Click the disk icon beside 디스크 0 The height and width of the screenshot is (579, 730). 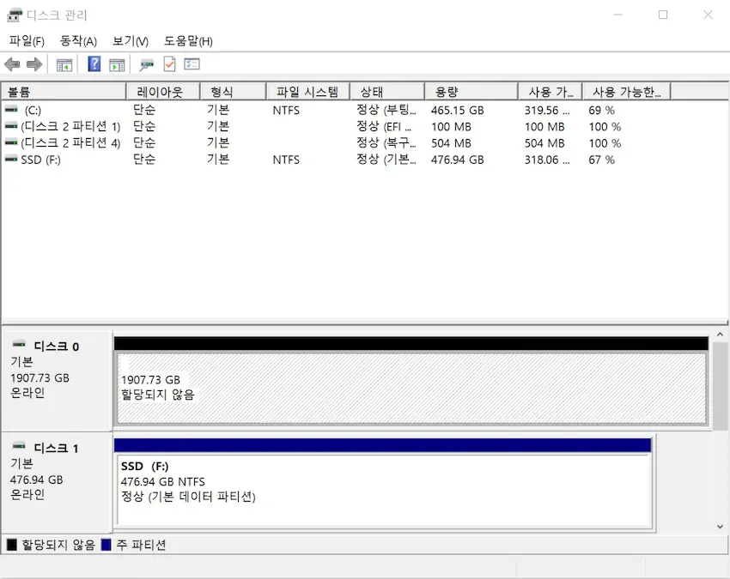(x=19, y=345)
